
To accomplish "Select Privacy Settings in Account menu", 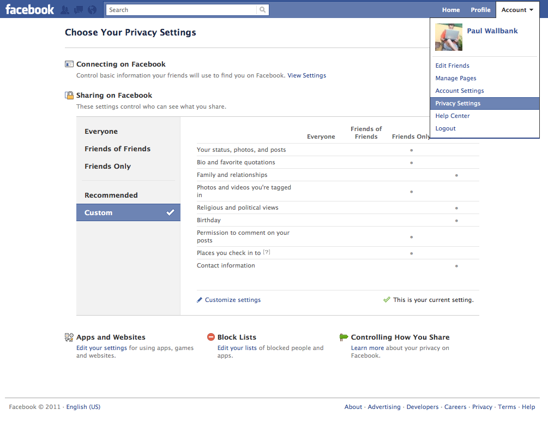I will click(x=457, y=104).
